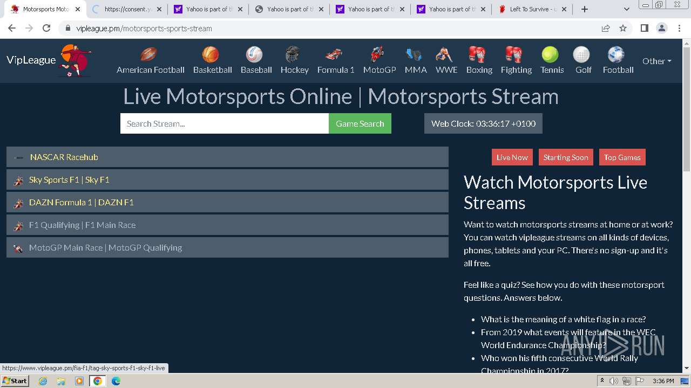
Task: Switch to Left To Survive tab
Action: [x=533, y=9]
